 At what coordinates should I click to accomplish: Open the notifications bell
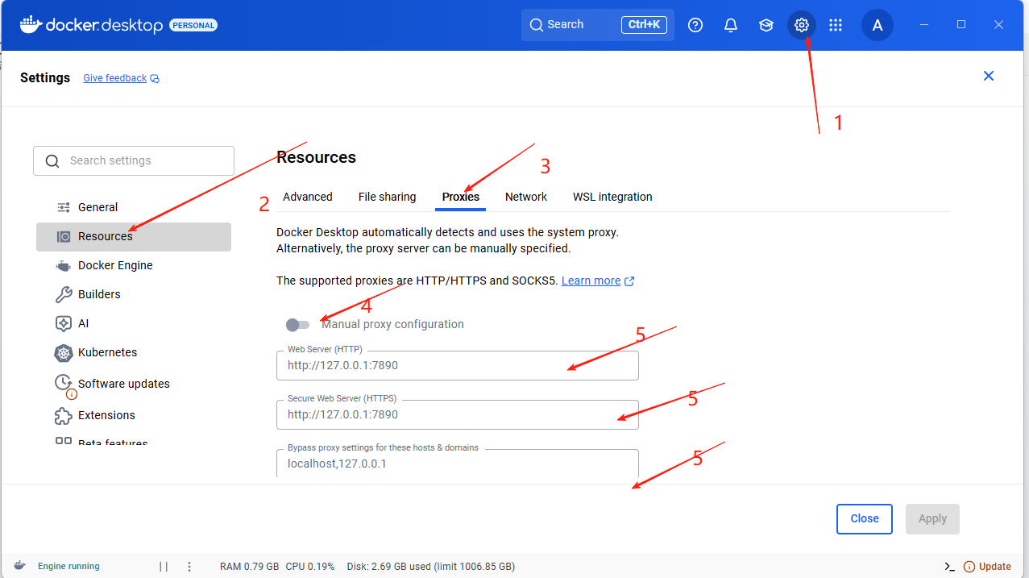(x=730, y=24)
